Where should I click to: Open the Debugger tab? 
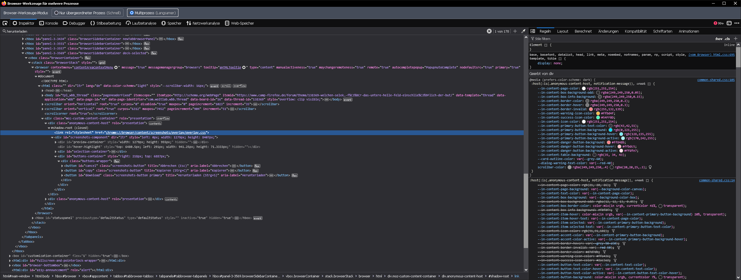74,23
